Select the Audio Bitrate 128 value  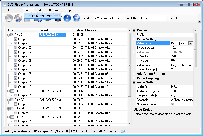(182, 91)
